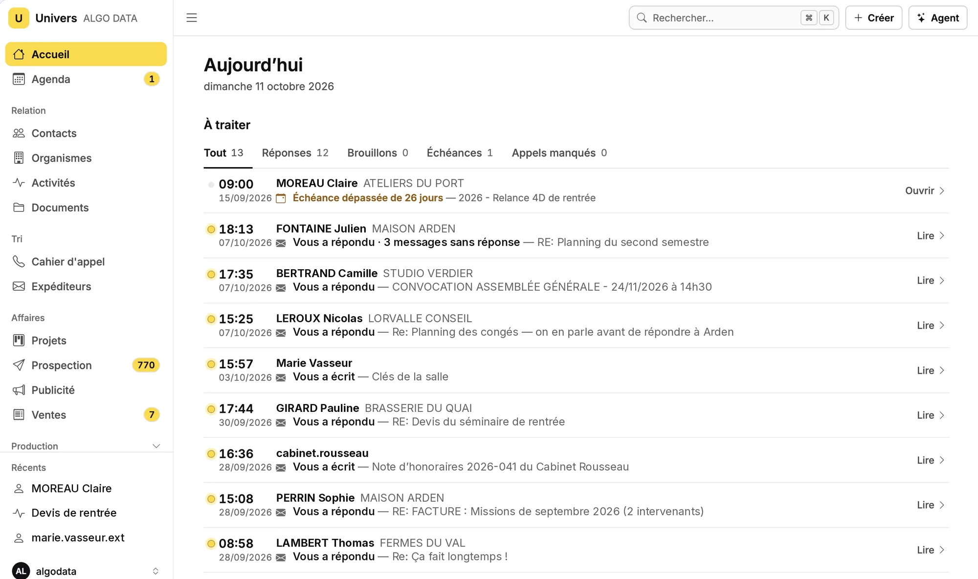This screenshot has width=978, height=579.
Task: Open Cahier d'appel via its phone icon
Action: [x=19, y=261]
